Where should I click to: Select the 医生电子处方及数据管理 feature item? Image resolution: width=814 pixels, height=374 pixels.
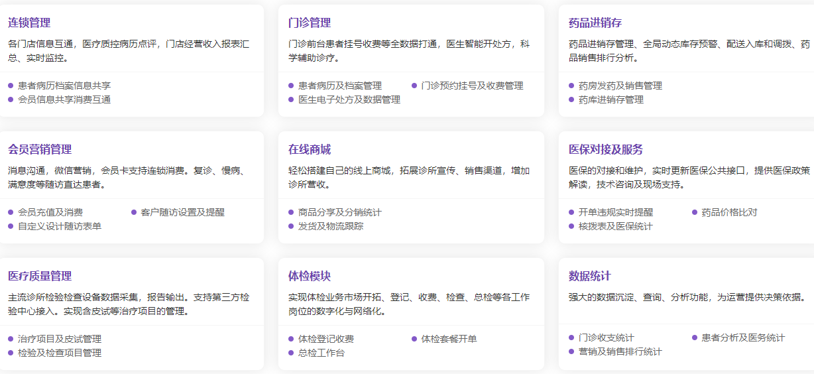[349, 99]
